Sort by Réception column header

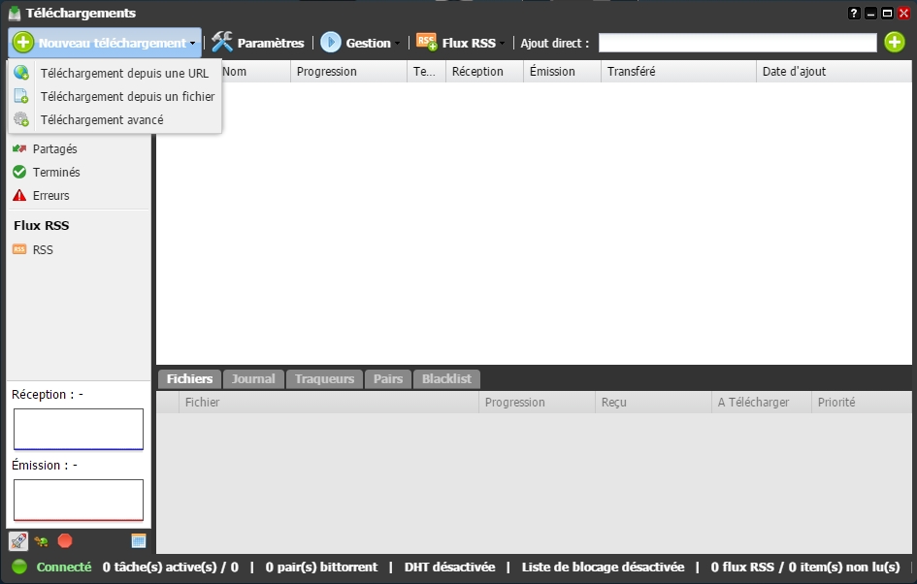(x=484, y=72)
